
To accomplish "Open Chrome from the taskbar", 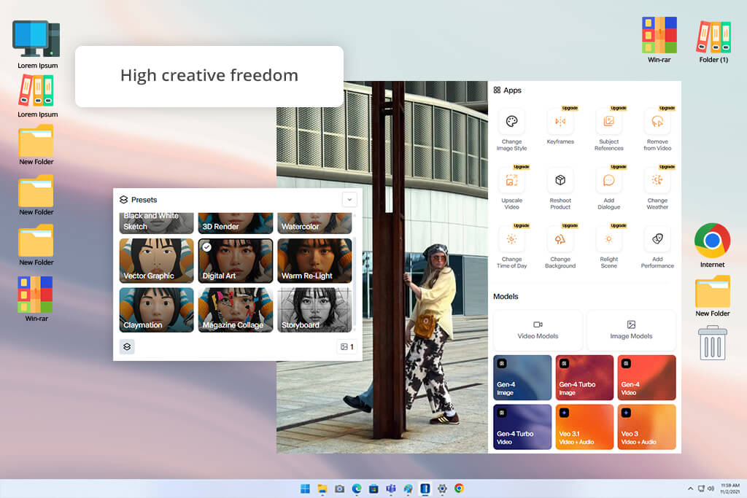I will (x=460, y=489).
